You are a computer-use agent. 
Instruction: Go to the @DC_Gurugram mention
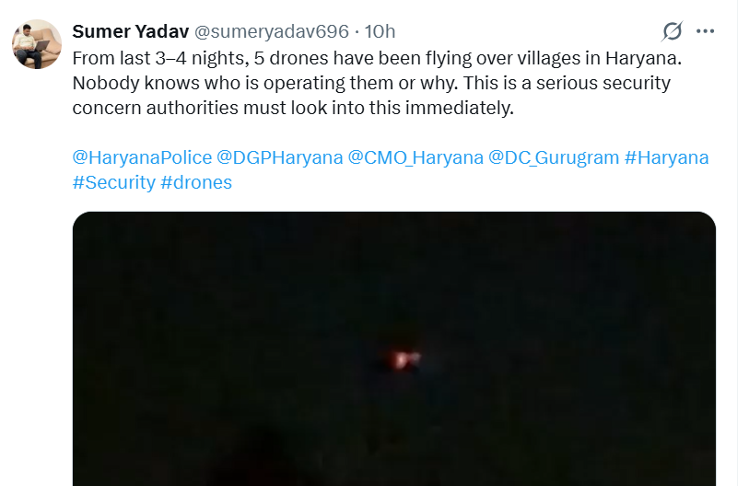coord(554,157)
